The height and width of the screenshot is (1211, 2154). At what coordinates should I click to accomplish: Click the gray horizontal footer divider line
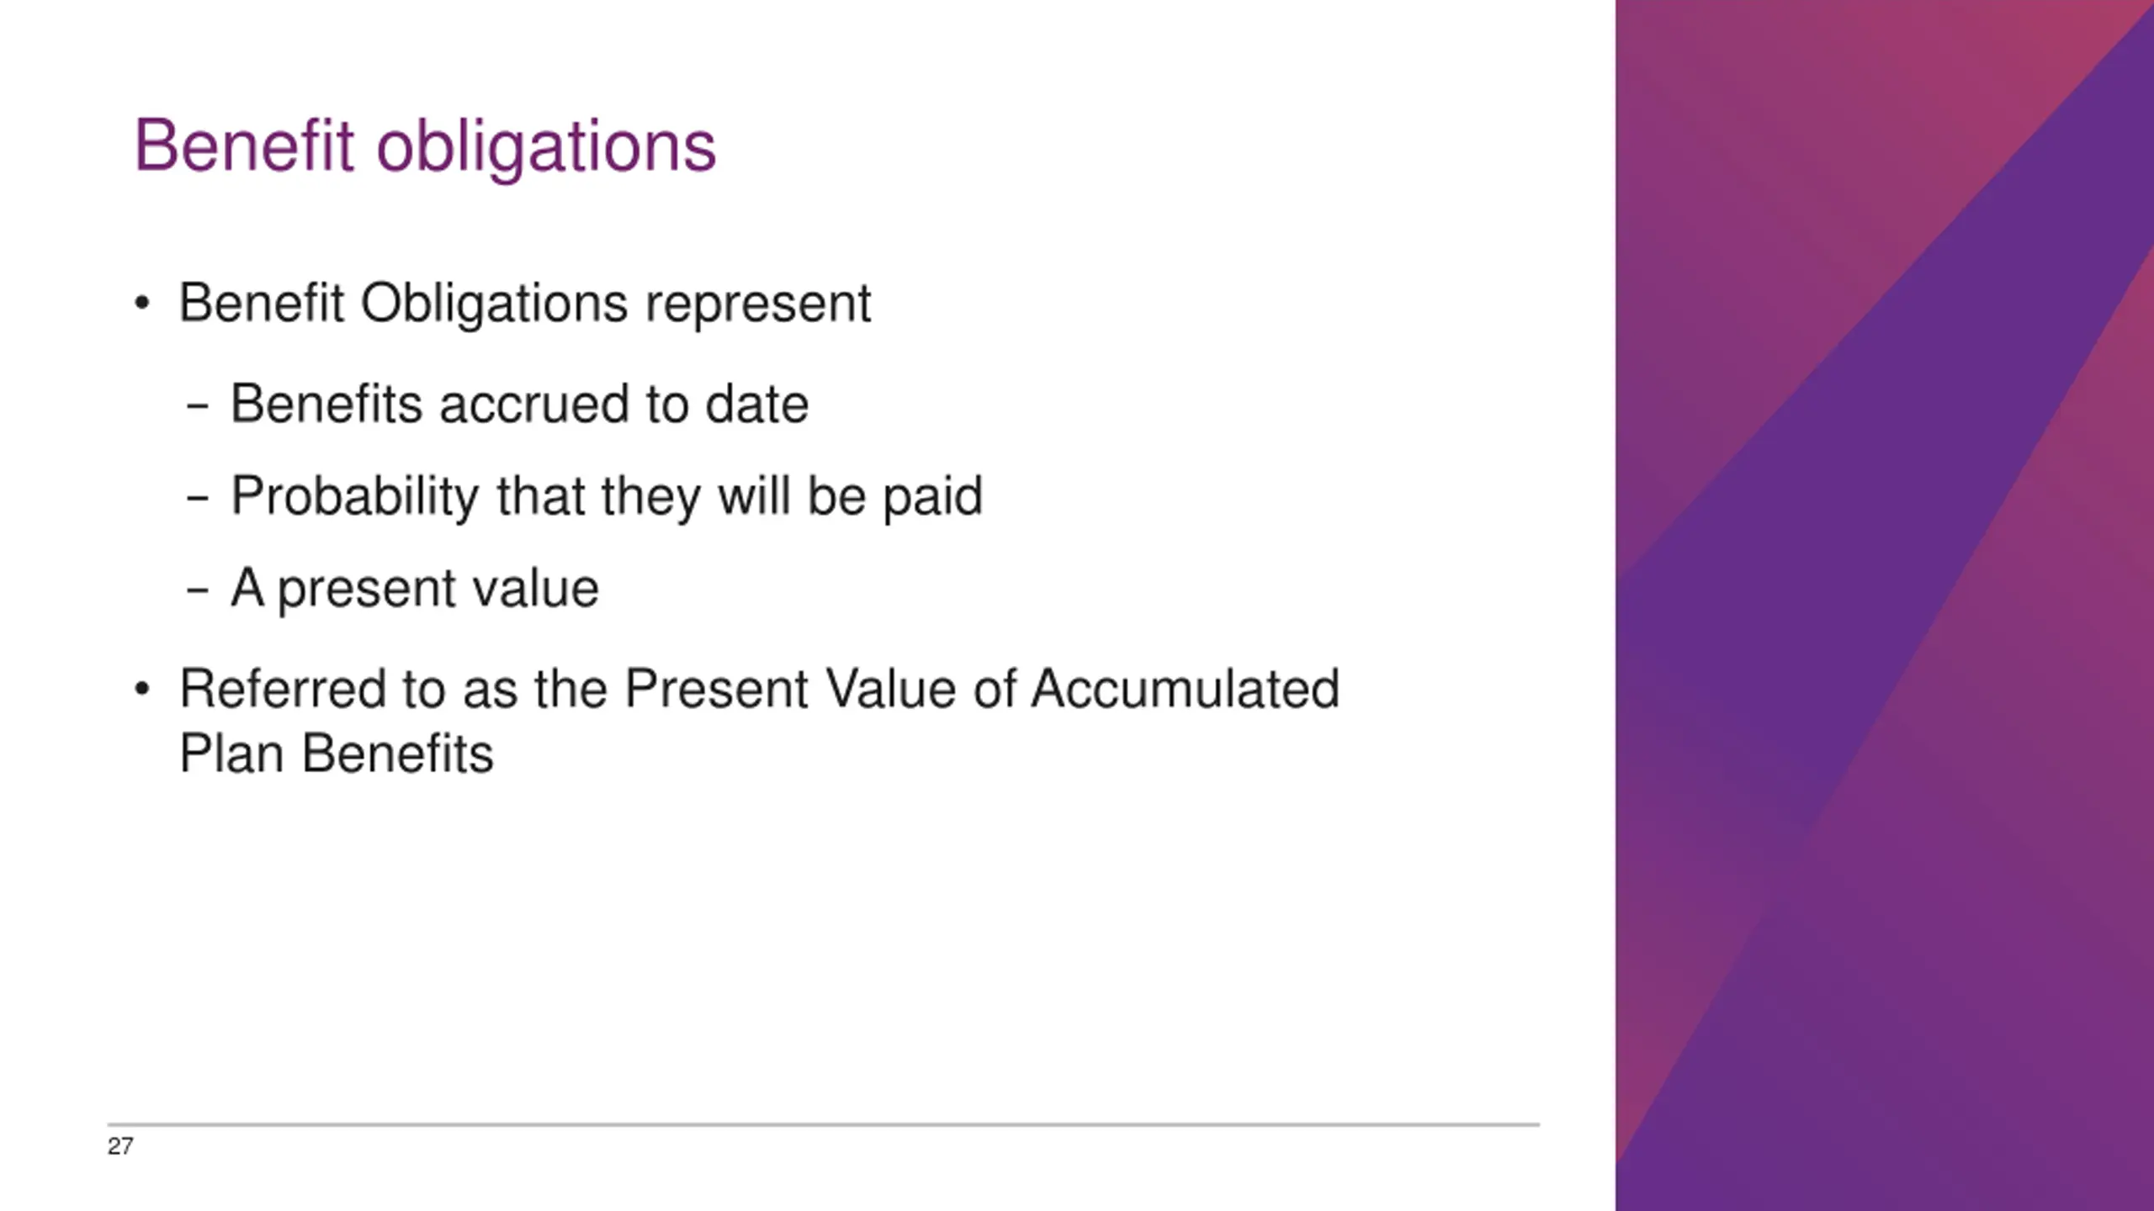[x=823, y=1124]
